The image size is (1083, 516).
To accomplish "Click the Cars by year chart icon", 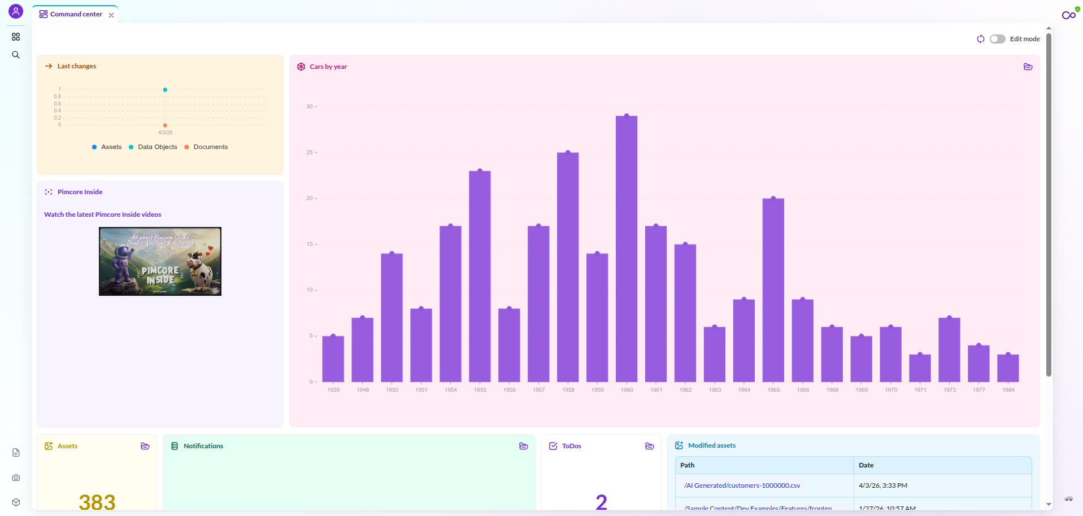I will (301, 67).
